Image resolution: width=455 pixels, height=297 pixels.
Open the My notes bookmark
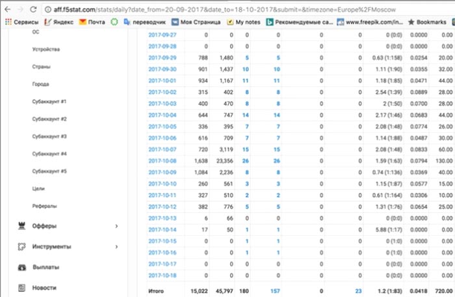(244, 22)
